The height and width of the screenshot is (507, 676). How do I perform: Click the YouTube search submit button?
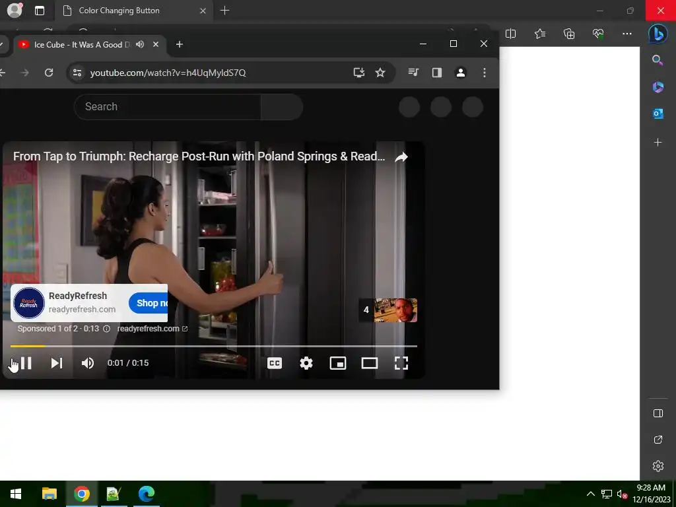(281, 106)
